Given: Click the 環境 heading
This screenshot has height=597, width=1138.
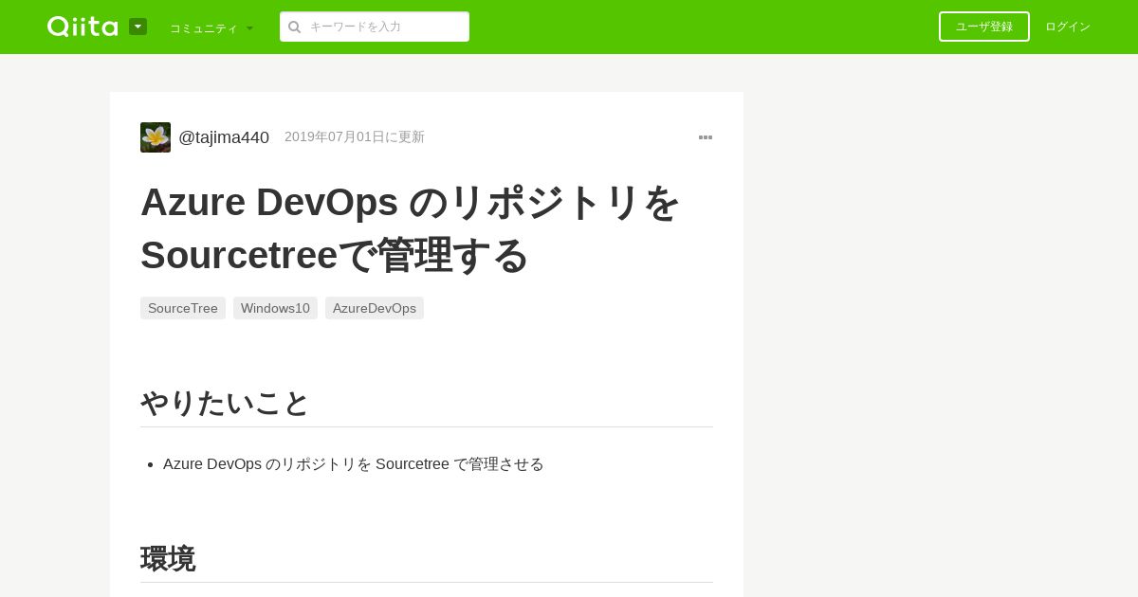Looking at the screenshot, I should click(168, 558).
